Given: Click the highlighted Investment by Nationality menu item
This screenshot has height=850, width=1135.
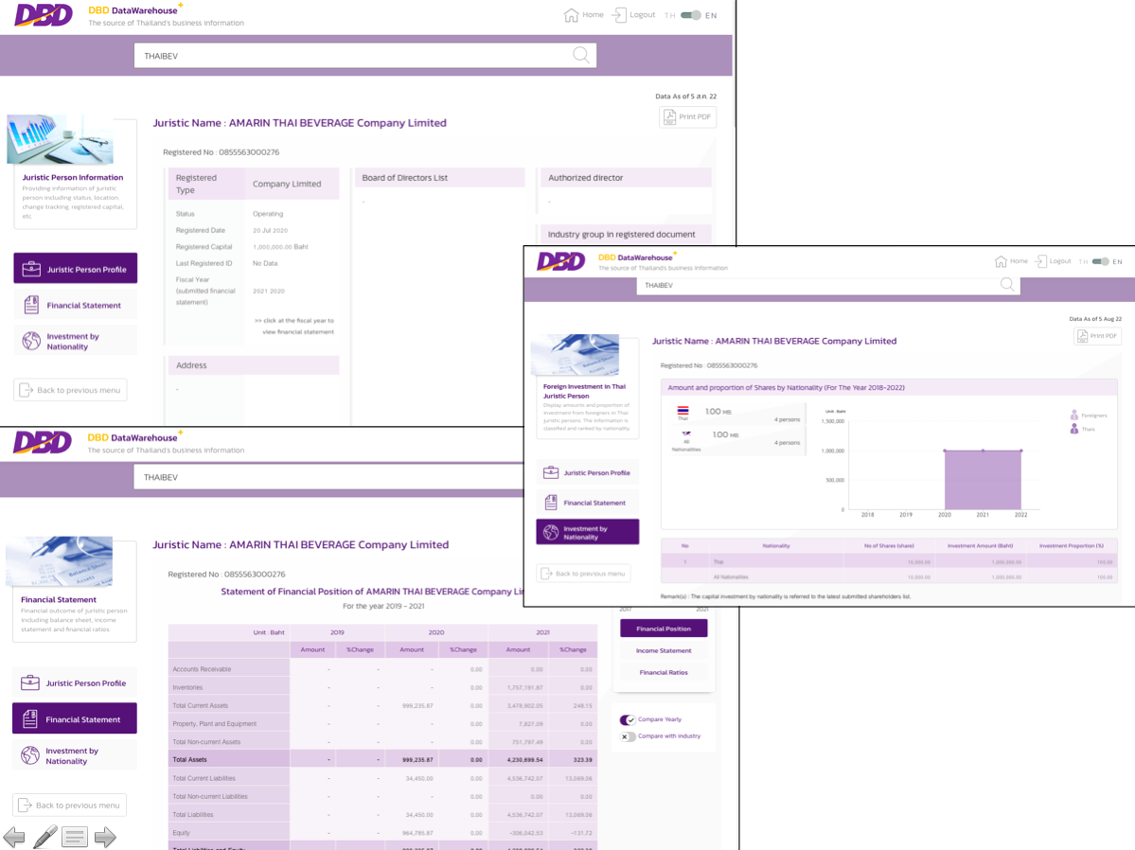Looking at the screenshot, I should click(587, 532).
